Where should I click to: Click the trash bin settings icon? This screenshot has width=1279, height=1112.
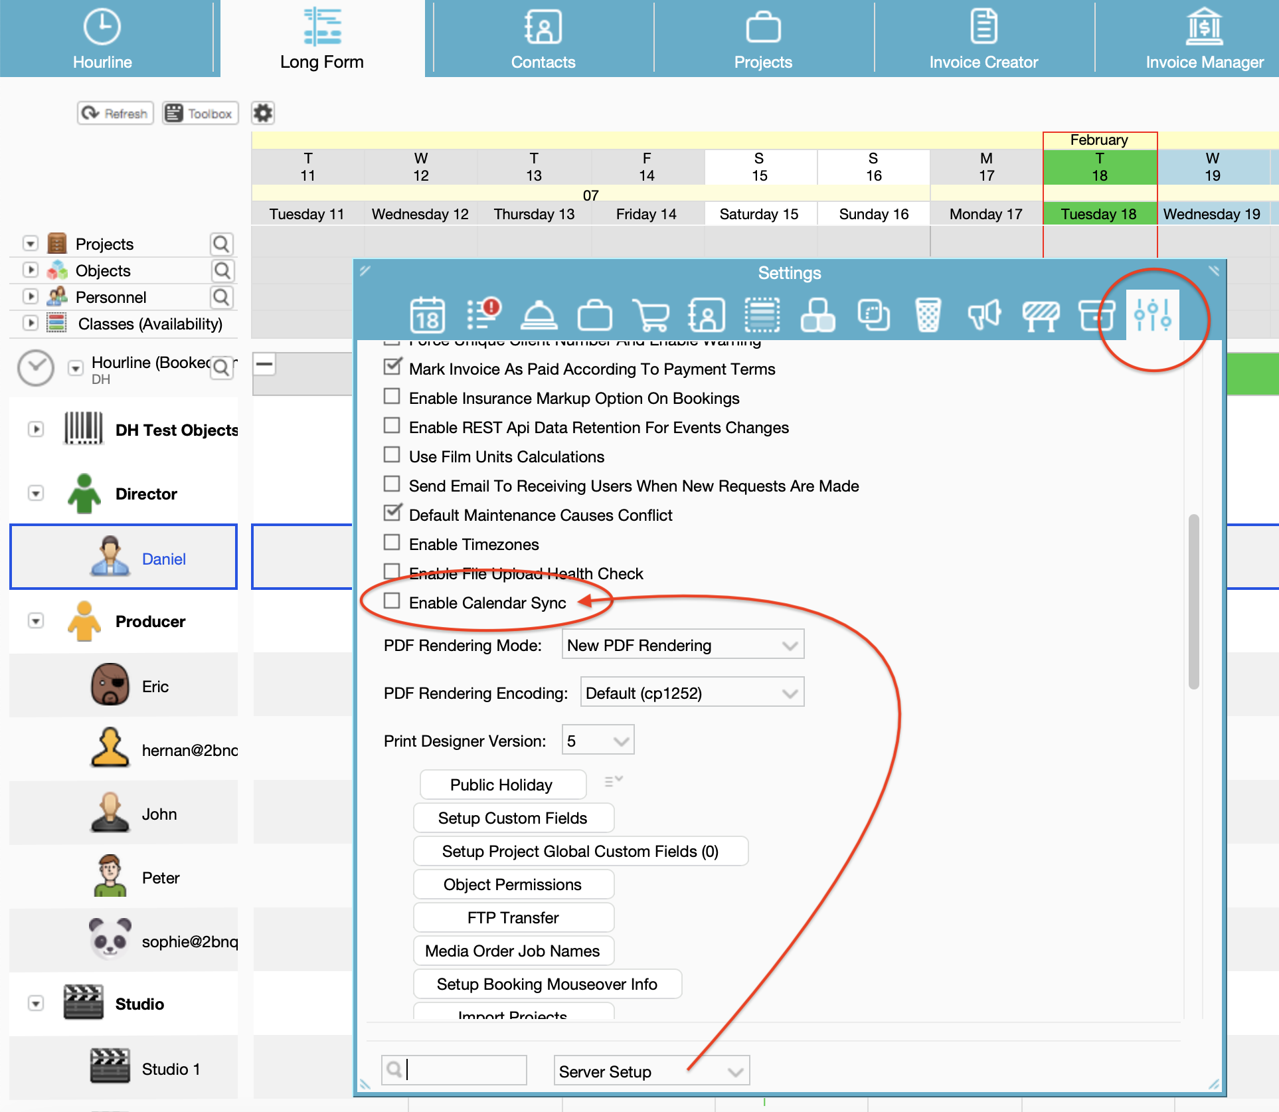tap(928, 315)
